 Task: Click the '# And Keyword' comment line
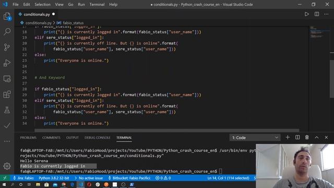50,78
